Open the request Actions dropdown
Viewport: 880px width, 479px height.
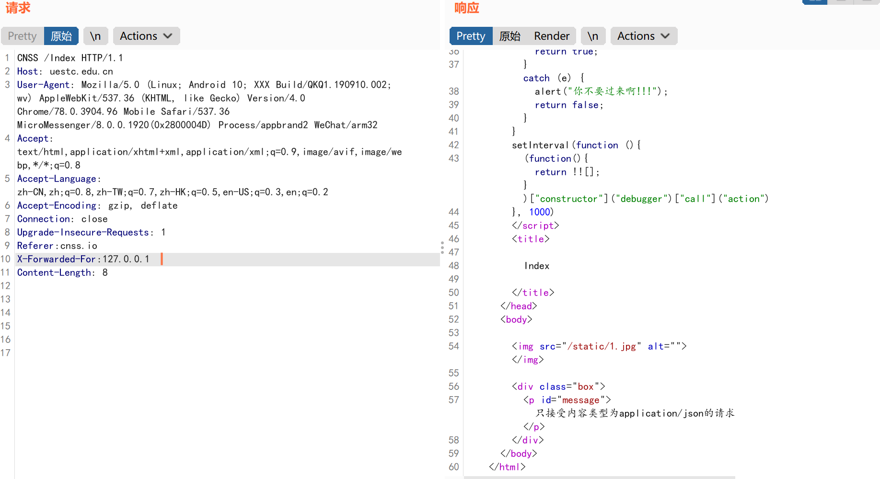[146, 36]
